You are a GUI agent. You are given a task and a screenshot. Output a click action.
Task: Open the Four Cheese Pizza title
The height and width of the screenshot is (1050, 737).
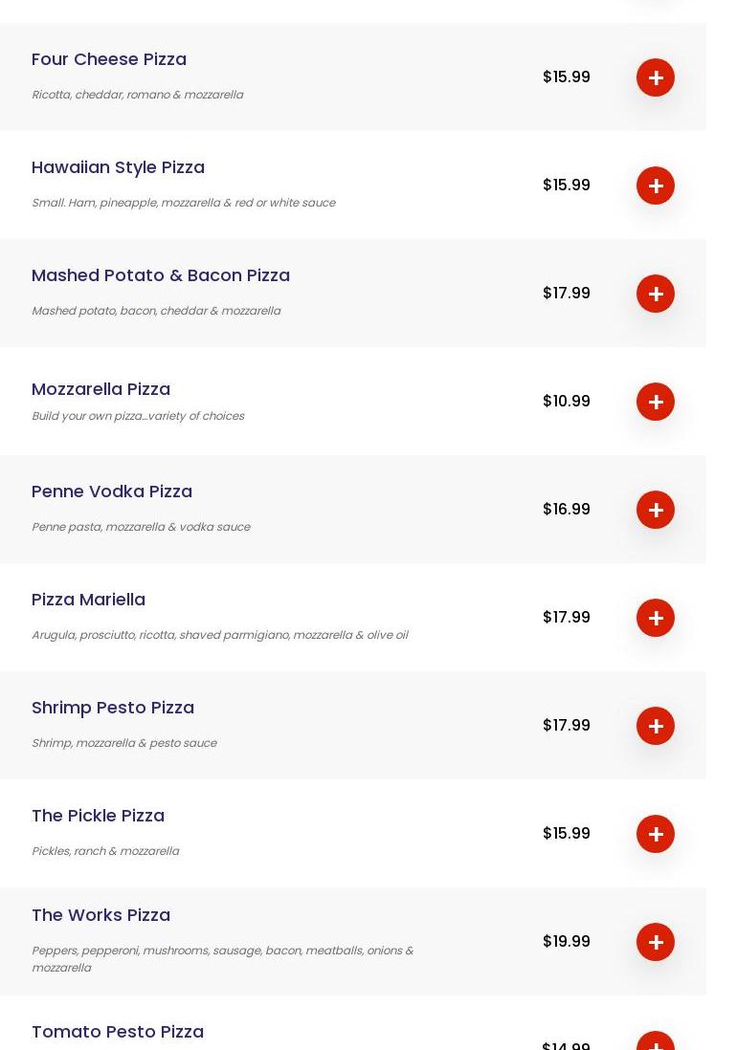point(109,59)
